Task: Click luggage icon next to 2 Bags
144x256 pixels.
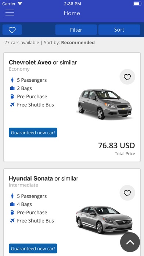Action: tap(12, 88)
